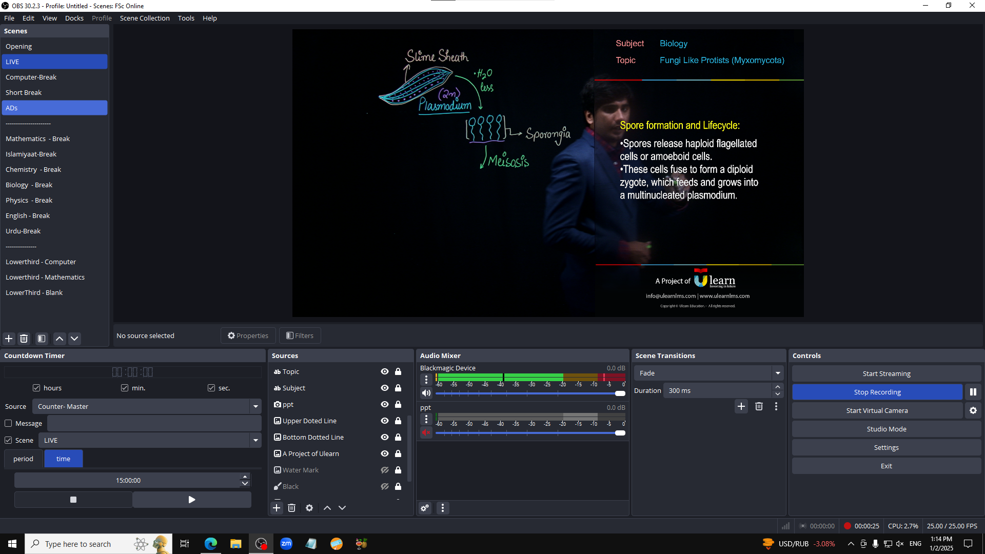Viewport: 985px width, 554px height.
Task: Open transition properties three-dot menu
Action: (x=776, y=406)
